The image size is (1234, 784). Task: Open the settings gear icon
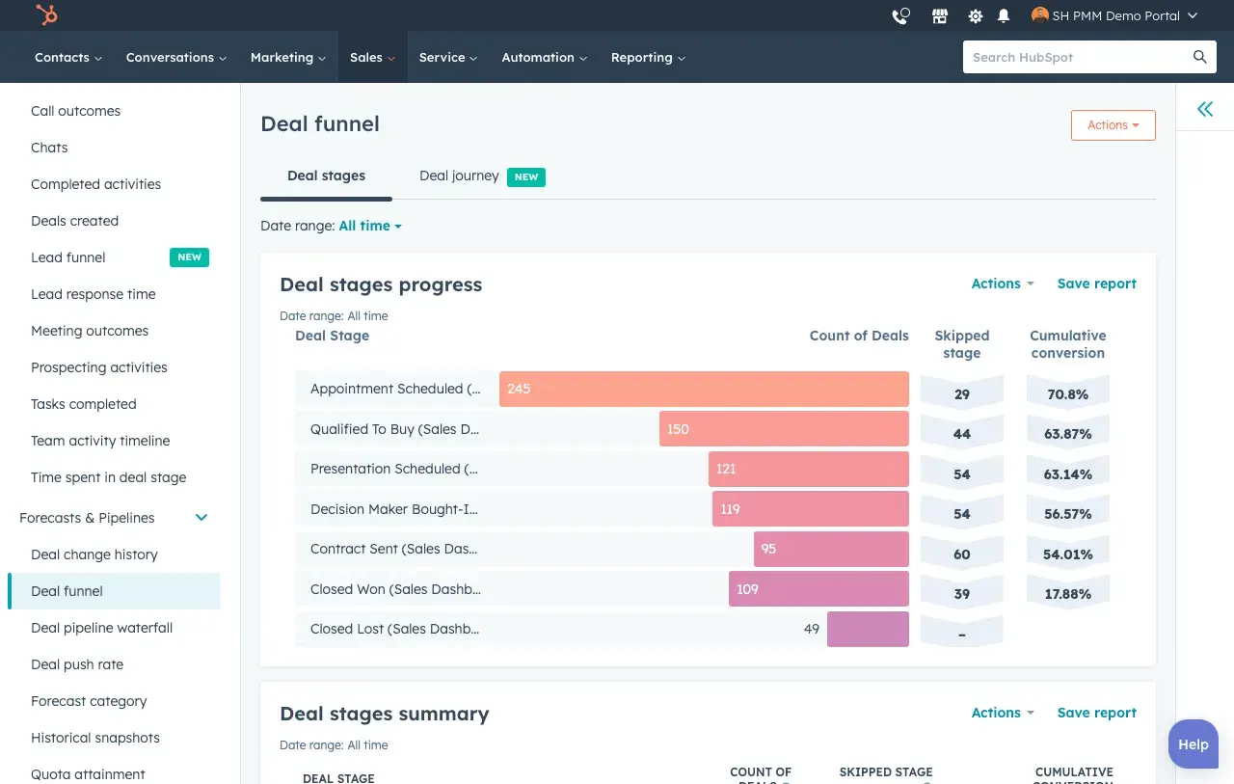pos(975,15)
